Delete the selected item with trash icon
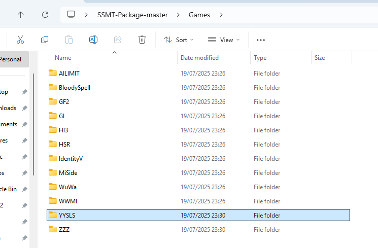378x248 pixels. 142,40
